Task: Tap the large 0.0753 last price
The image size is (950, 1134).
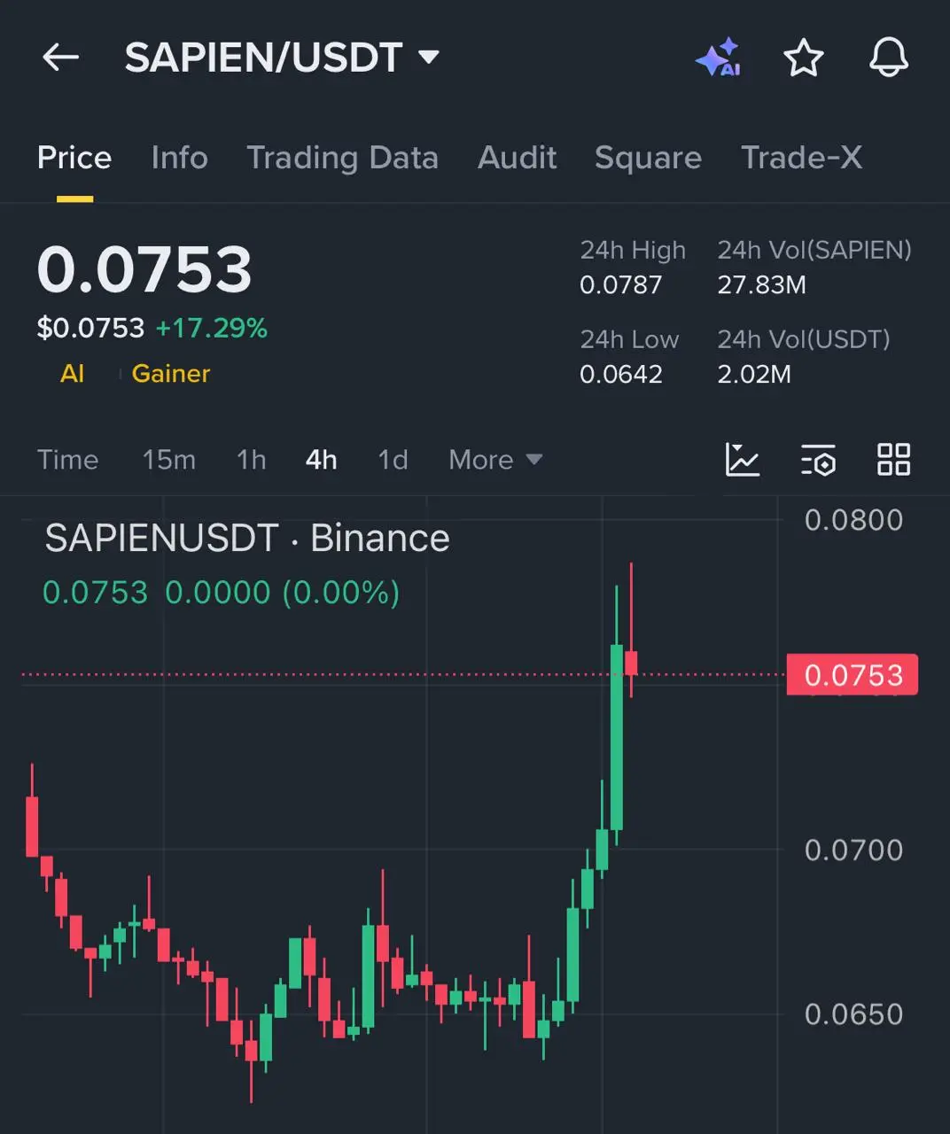Action: tap(144, 269)
